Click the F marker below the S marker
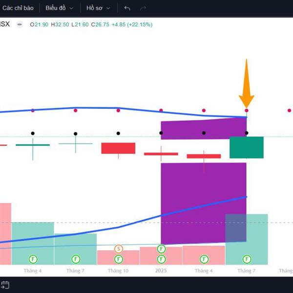The width and height of the screenshot is (293, 293). pos(119,259)
